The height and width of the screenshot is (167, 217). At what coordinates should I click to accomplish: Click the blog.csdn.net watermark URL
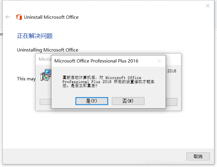pos(178,161)
